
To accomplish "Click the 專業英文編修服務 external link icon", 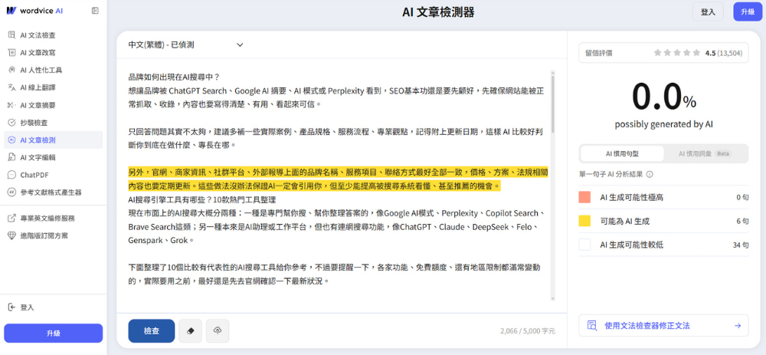I will coord(12,218).
